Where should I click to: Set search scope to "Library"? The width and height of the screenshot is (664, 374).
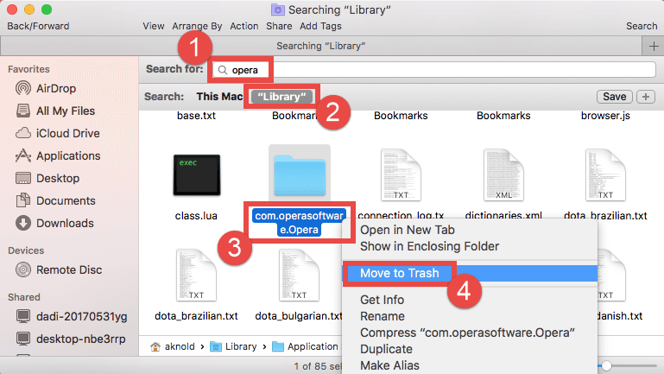pos(278,97)
